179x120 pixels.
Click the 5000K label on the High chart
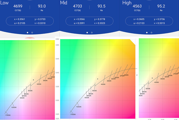coord(148,89)
